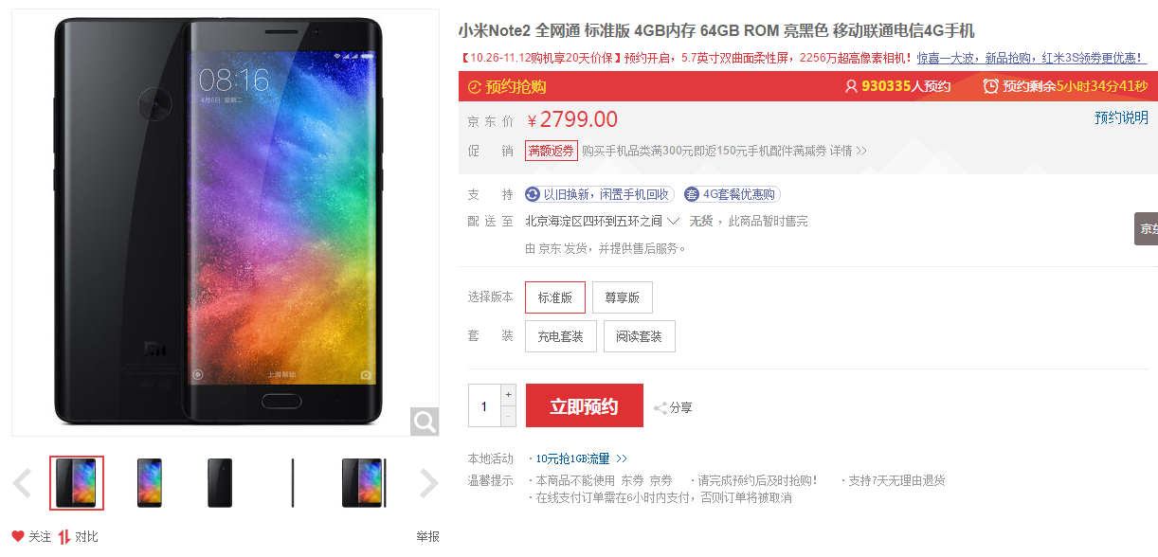Increase quantity with the plus stepper

coord(509,394)
